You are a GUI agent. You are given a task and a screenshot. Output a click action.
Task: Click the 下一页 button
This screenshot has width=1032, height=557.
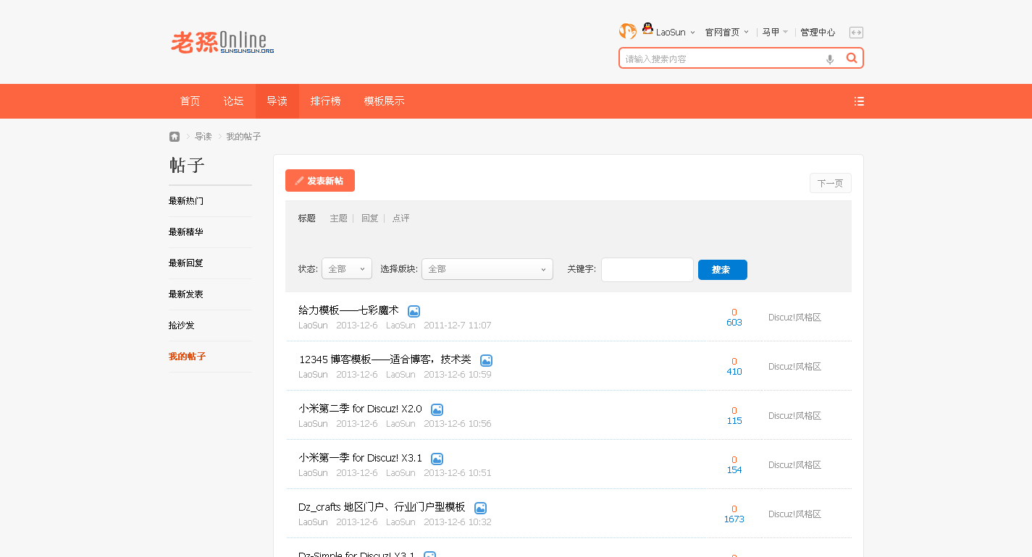click(x=831, y=184)
